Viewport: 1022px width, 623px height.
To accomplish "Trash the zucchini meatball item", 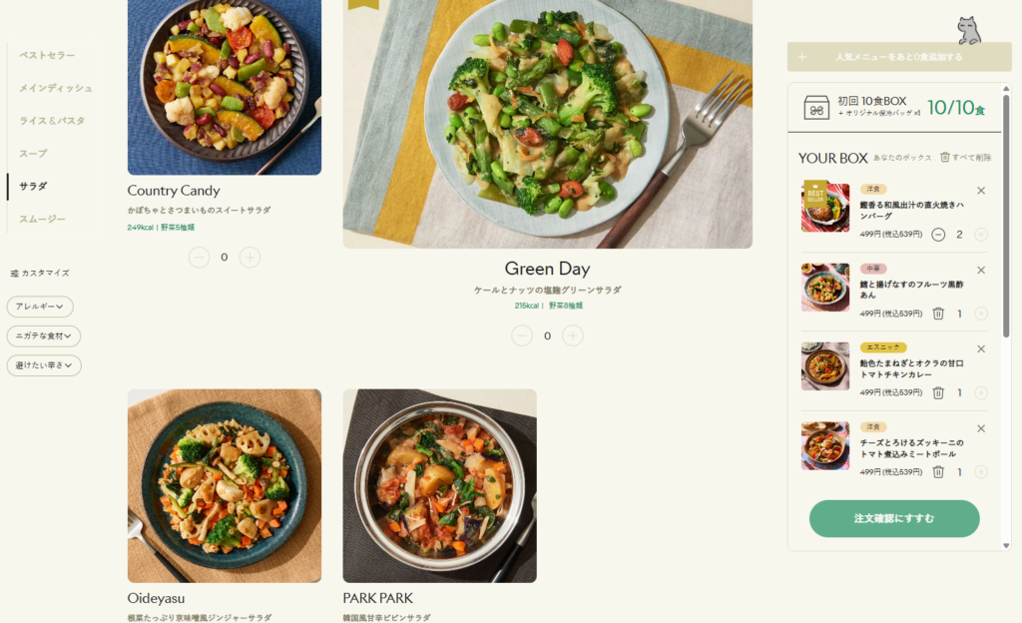I will (x=938, y=471).
